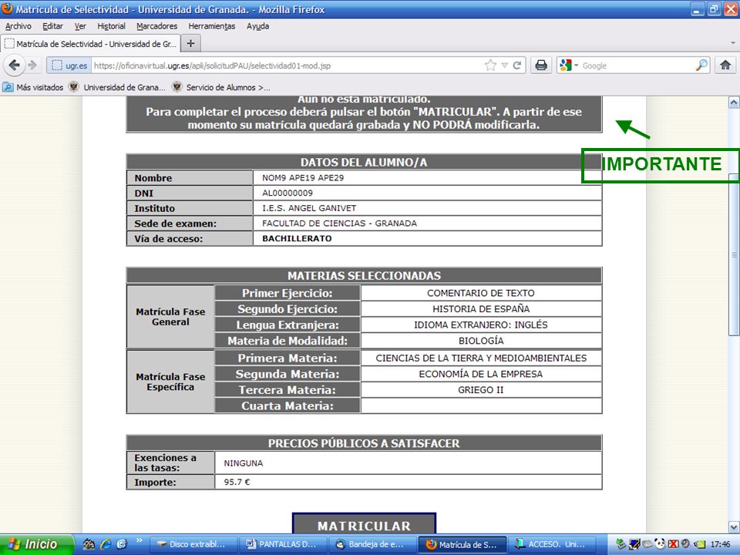This screenshot has height=555, width=740.
Task: Click I.E.S. ANGEL GANIVET value
Action: coord(309,208)
